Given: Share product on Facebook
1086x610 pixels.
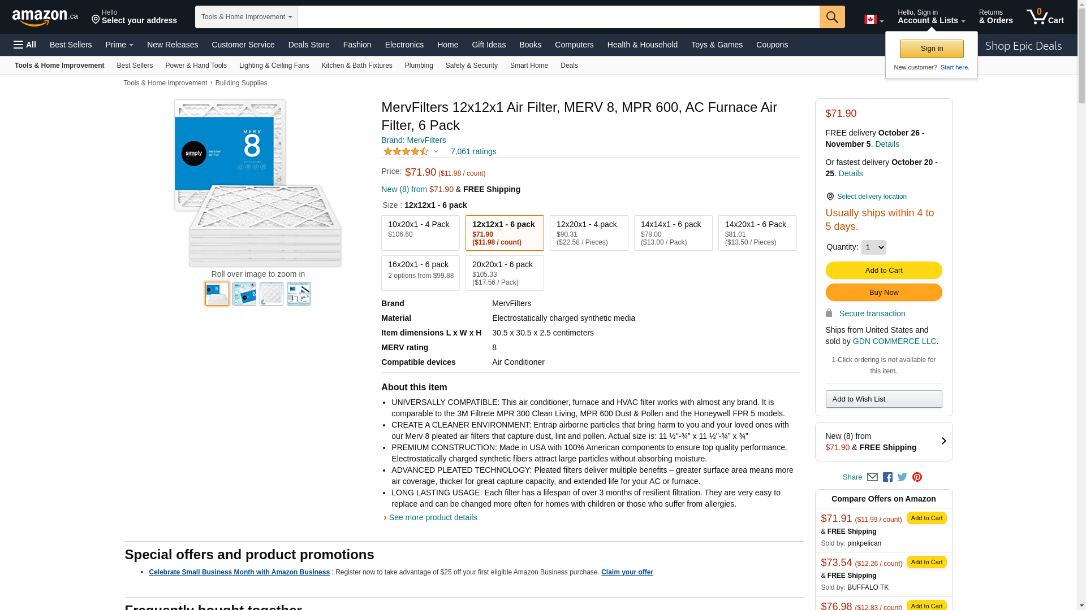Looking at the screenshot, I should (887, 477).
